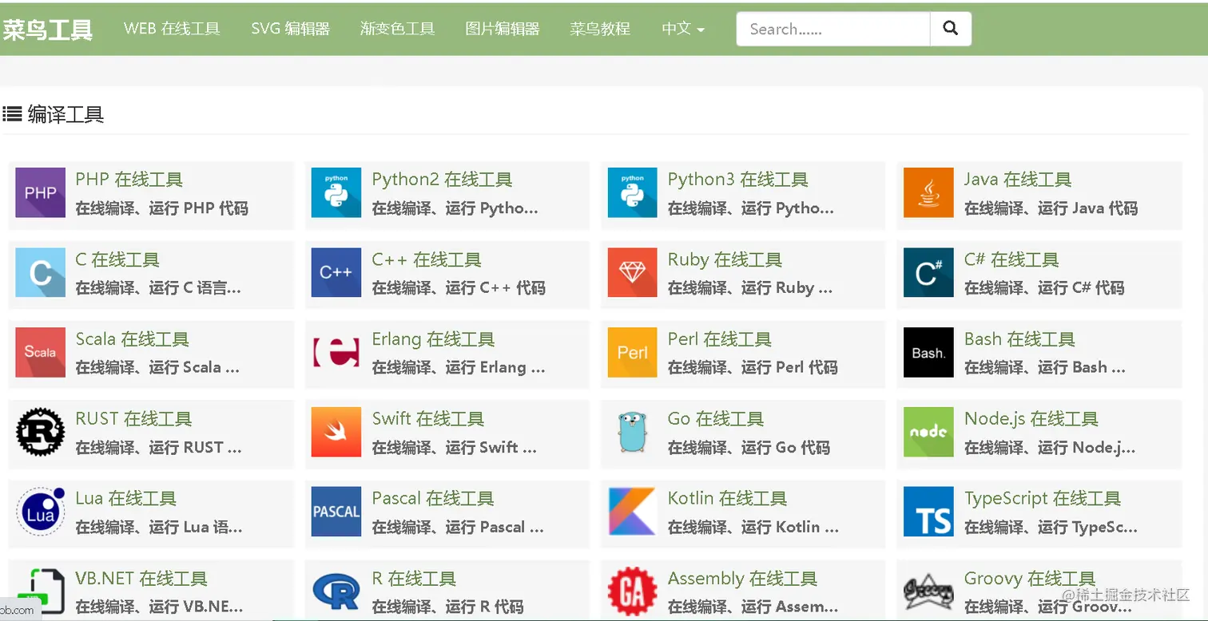Open the Assembly 在线工具 link
Image resolution: width=1208 pixels, height=621 pixels.
[743, 579]
